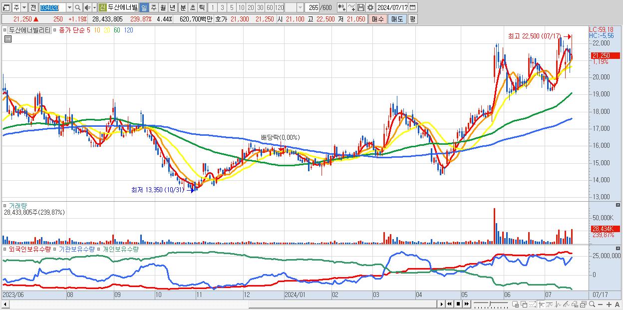Click the 호가 quote label
This screenshot has width=623, height=310.
tap(221, 19)
